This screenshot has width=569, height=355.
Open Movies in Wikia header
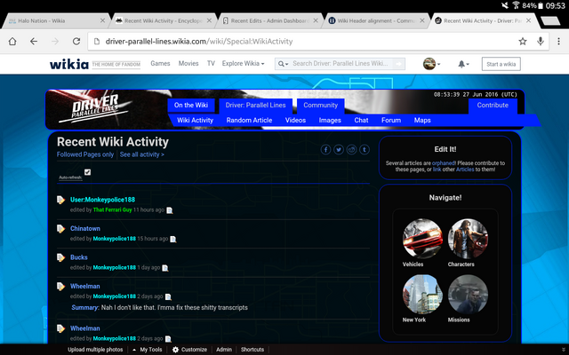point(188,63)
